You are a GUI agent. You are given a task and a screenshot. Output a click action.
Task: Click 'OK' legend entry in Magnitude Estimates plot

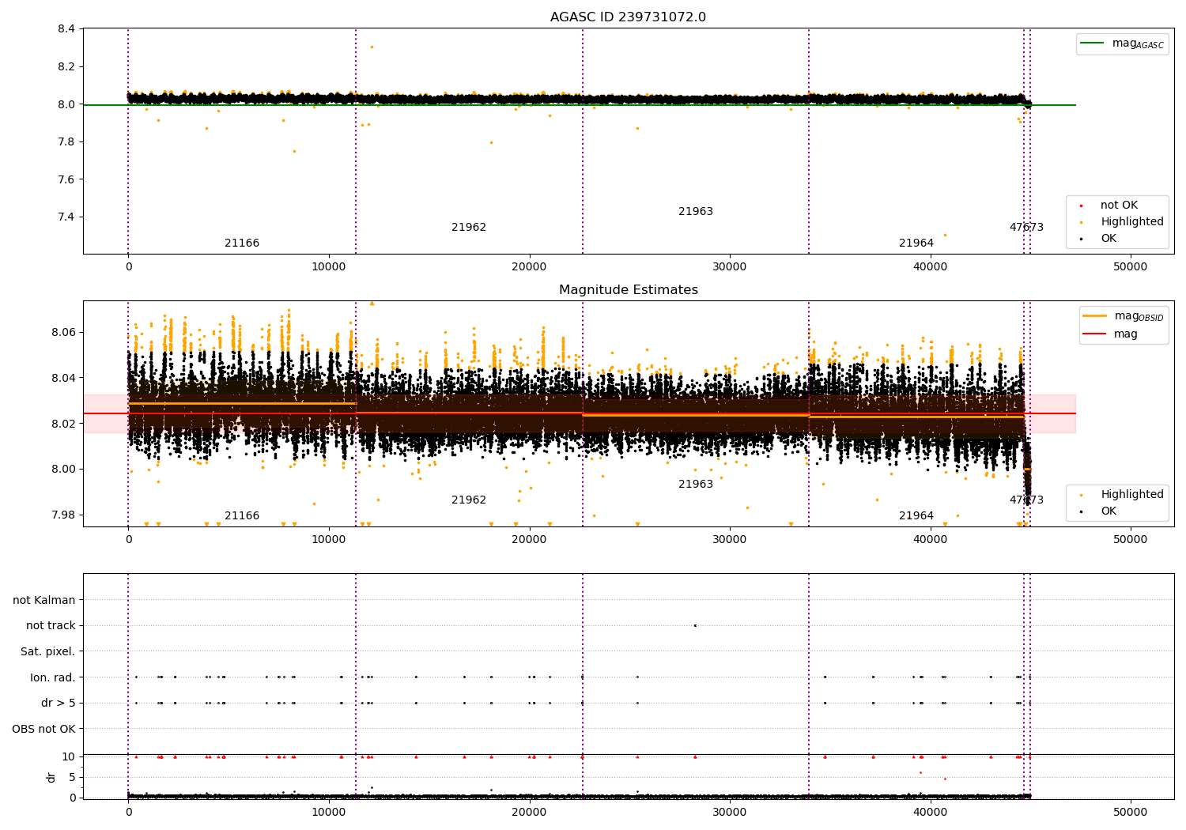(1108, 511)
